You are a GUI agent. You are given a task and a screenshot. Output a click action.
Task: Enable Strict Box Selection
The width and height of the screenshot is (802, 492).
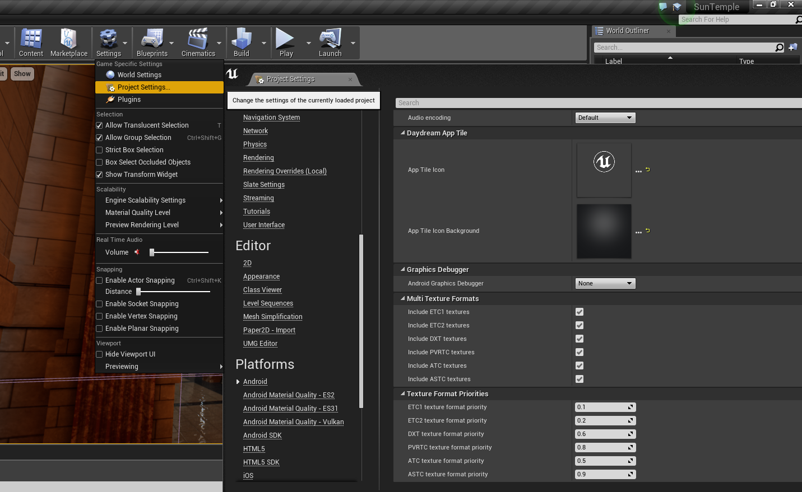[99, 149]
